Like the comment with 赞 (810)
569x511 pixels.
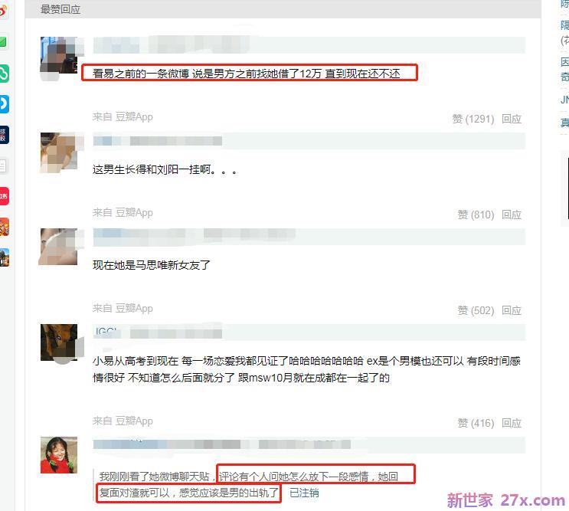(x=476, y=215)
